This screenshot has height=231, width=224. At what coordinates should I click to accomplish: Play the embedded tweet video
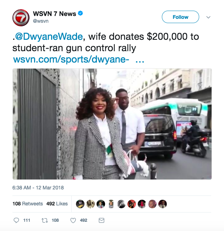(x=112, y=124)
